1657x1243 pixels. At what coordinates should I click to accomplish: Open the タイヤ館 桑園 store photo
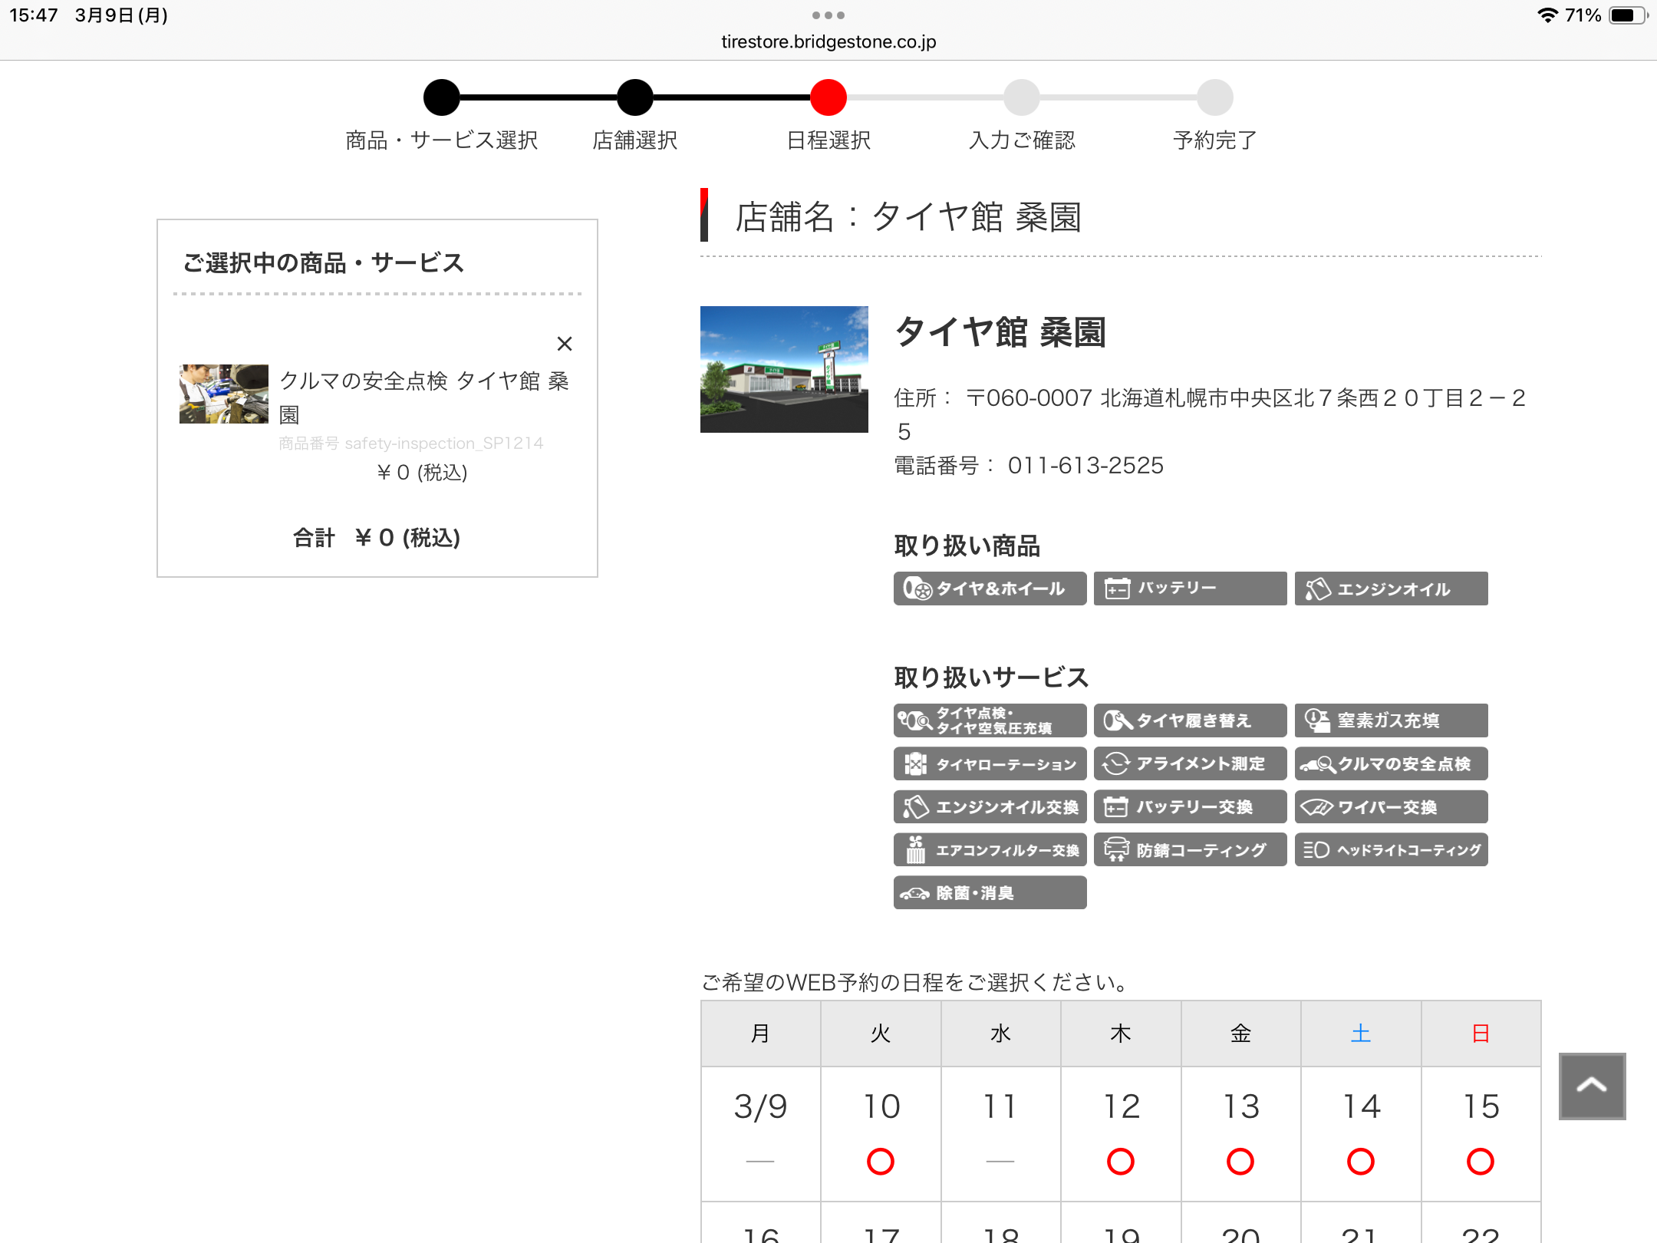(784, 369)
